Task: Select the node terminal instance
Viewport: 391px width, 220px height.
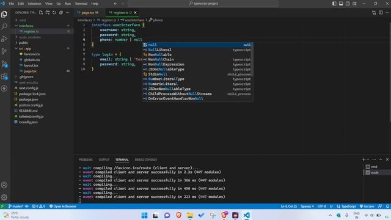Action: pyautogui.click(x=377, y=172)
